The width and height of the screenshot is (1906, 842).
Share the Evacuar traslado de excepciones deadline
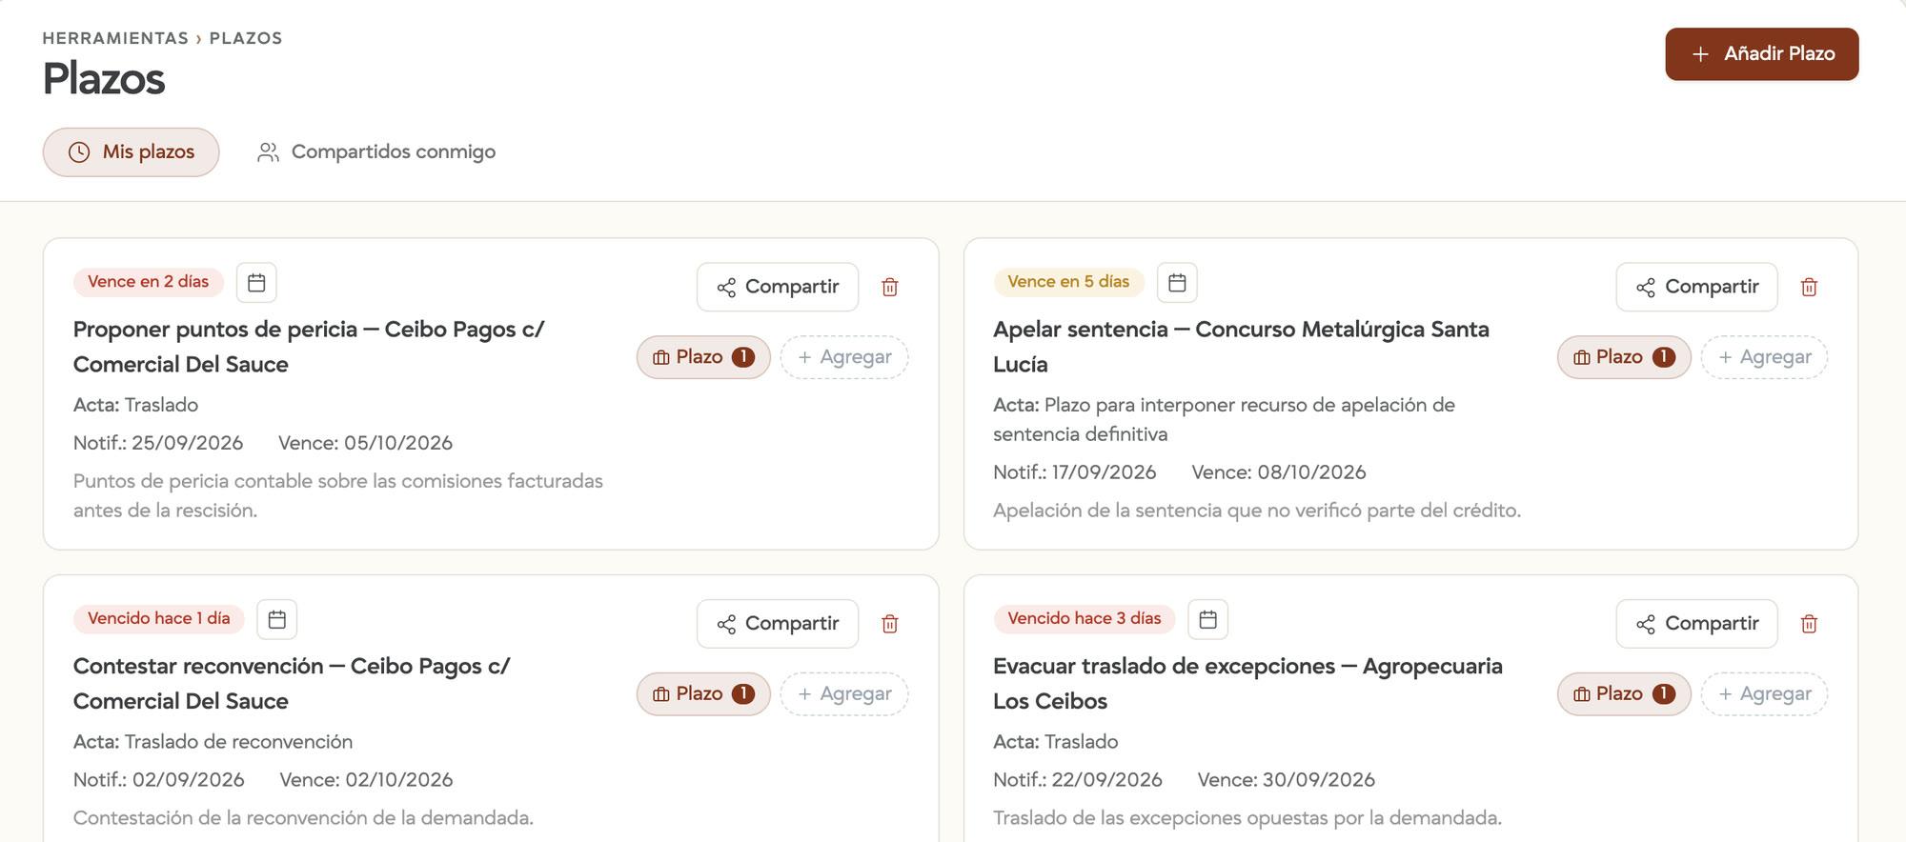[x=1697, y=624]
